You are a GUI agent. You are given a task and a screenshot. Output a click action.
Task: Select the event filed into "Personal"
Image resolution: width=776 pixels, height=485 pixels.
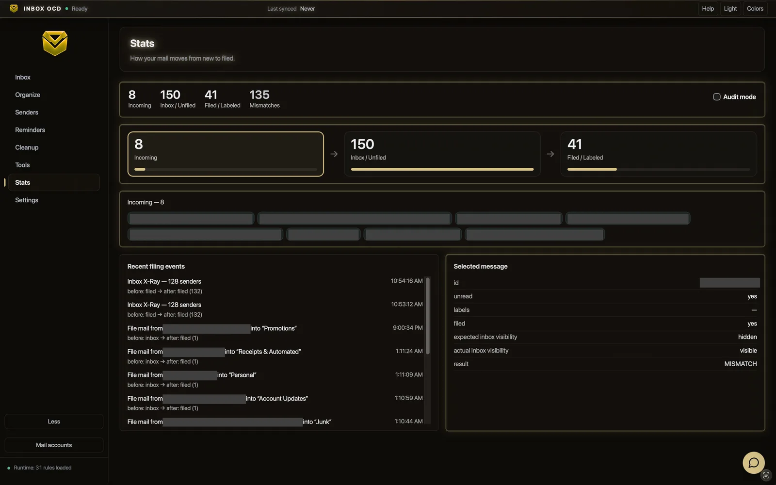pos(275,379)
